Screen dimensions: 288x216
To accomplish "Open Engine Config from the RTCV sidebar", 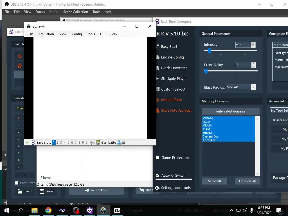I will 172,57.
